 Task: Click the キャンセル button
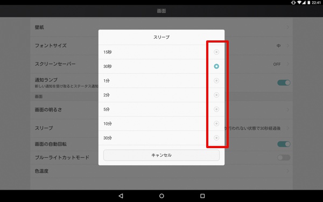[161, 155]
